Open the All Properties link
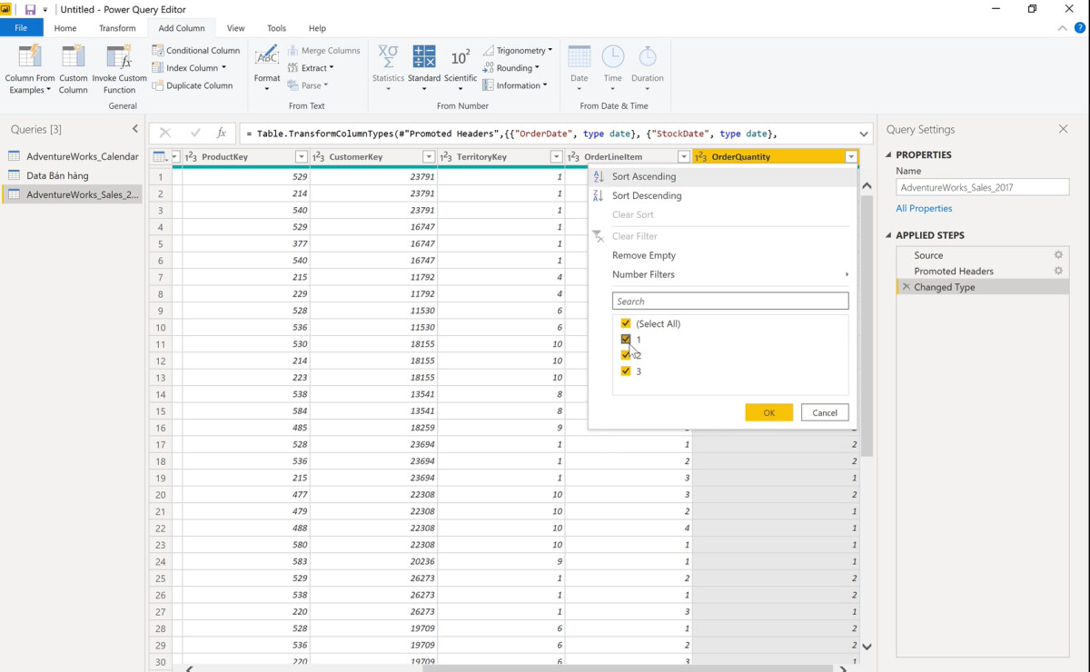The height and width of the screenshot is (672, 1090). 924,207
